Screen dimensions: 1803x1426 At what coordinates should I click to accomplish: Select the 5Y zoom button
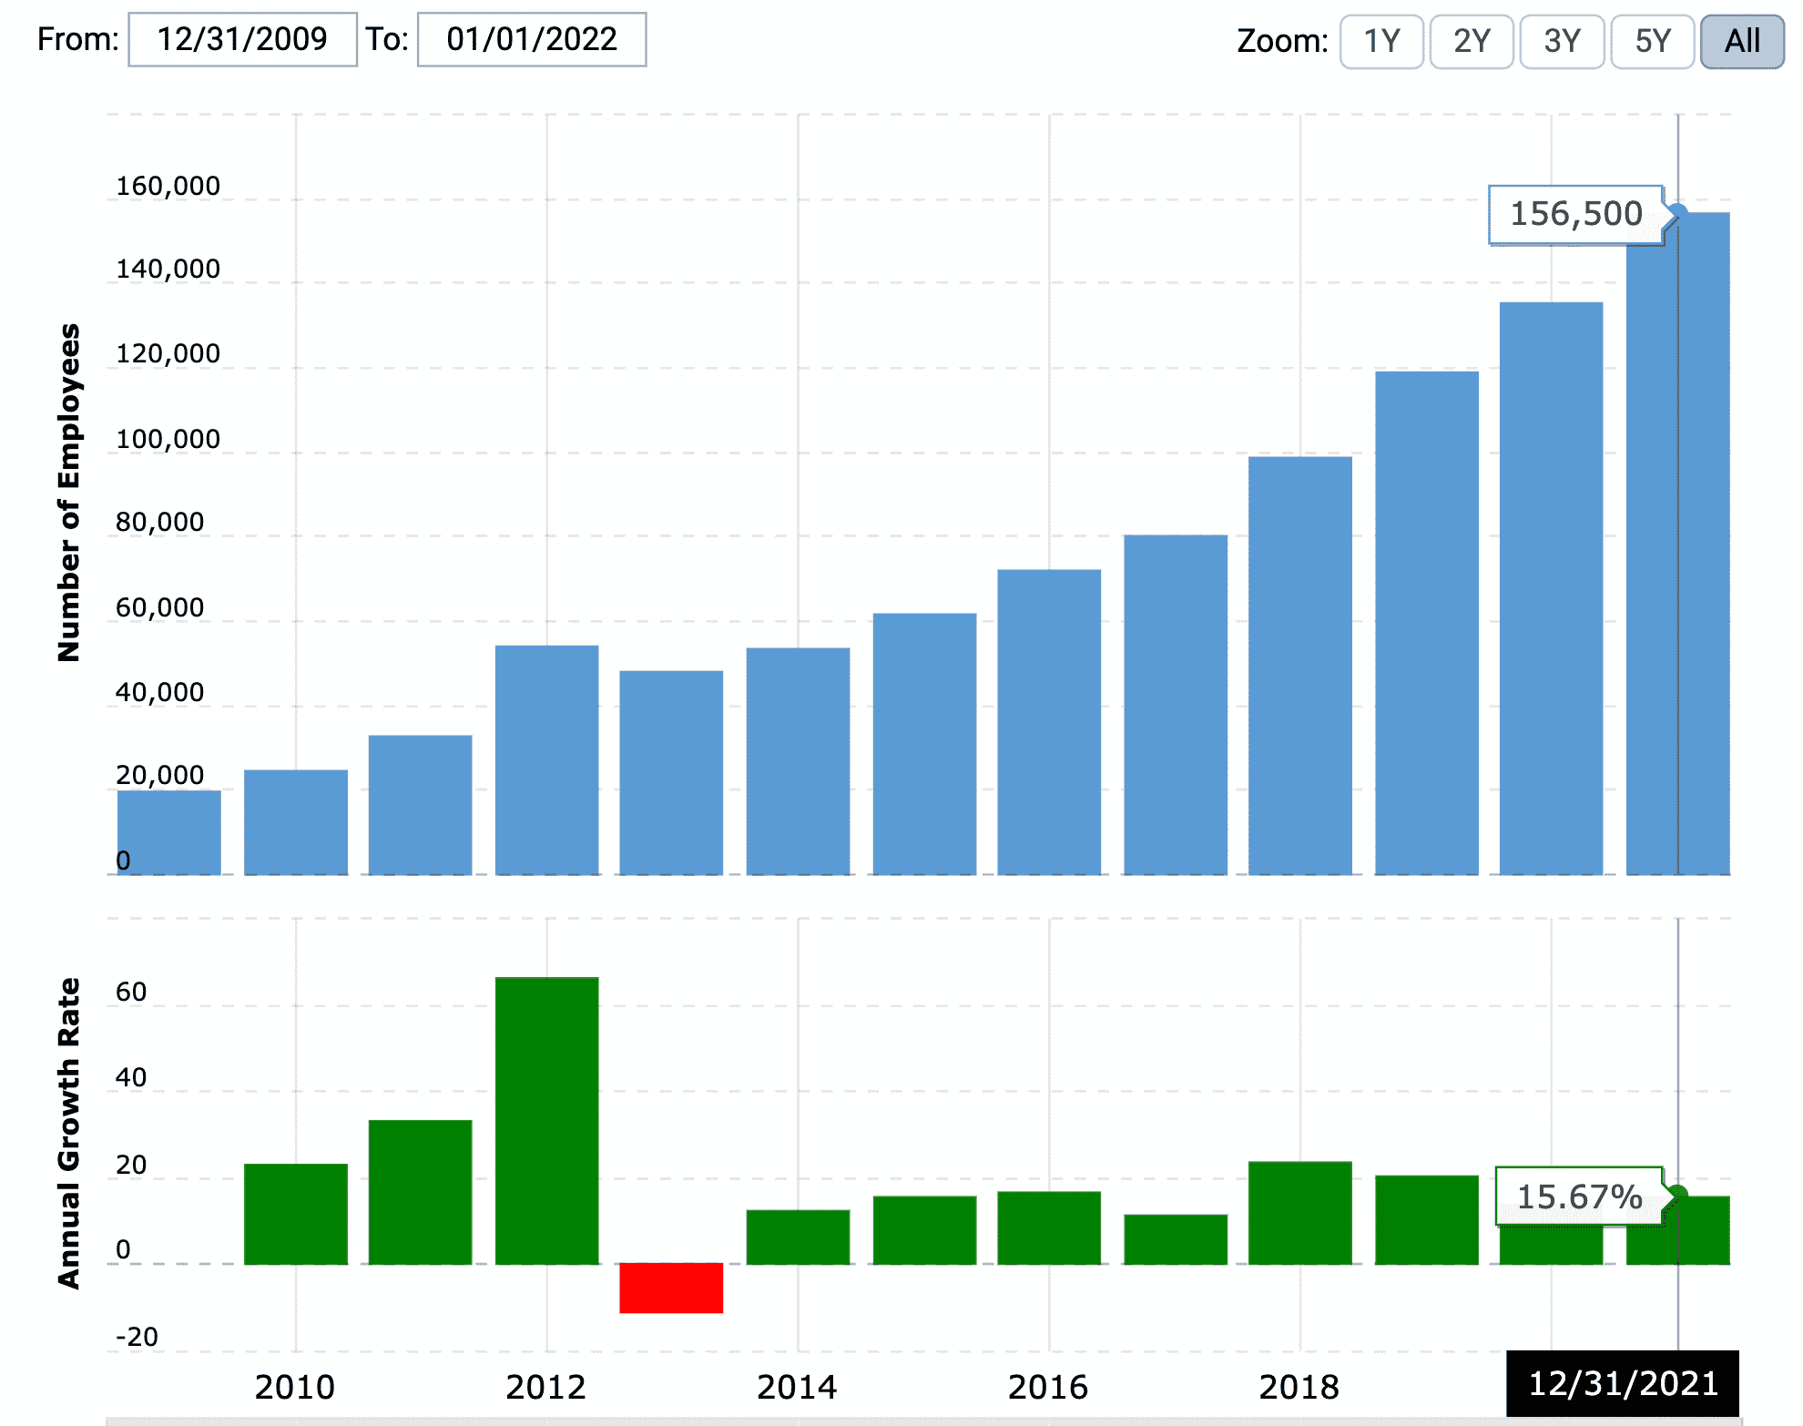pos(1651,41)
